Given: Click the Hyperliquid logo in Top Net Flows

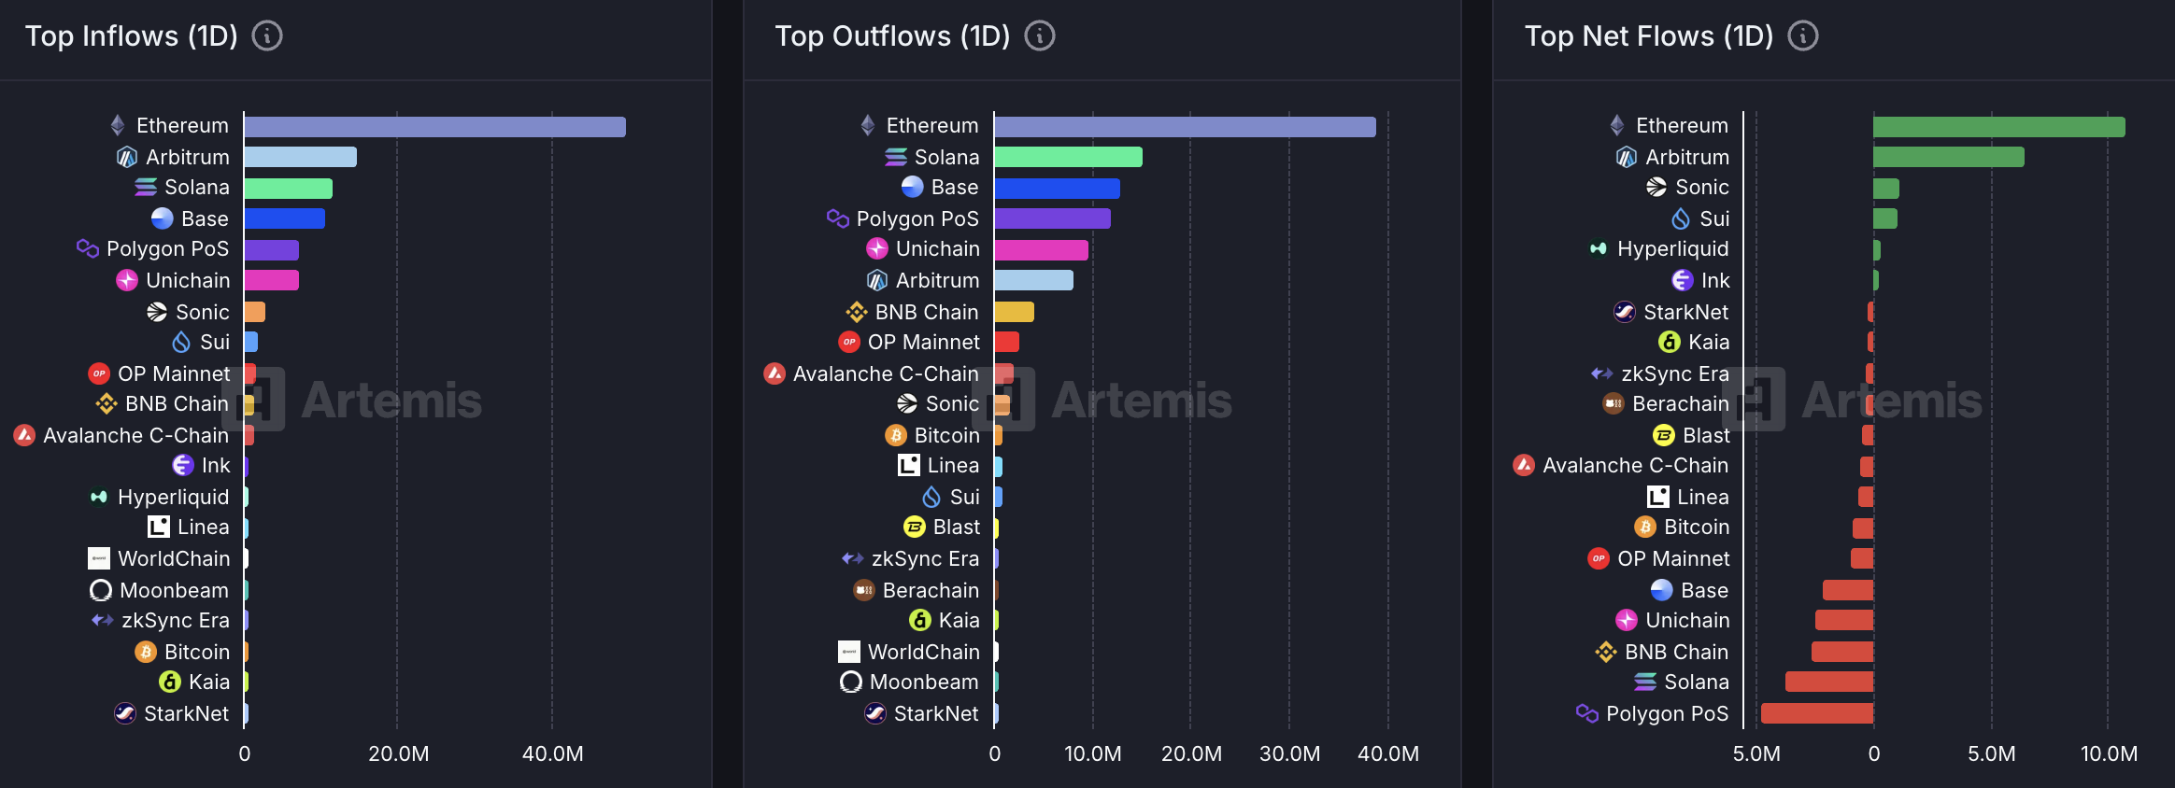Looking at the screenshot, I should click(x=1599, y=248).
